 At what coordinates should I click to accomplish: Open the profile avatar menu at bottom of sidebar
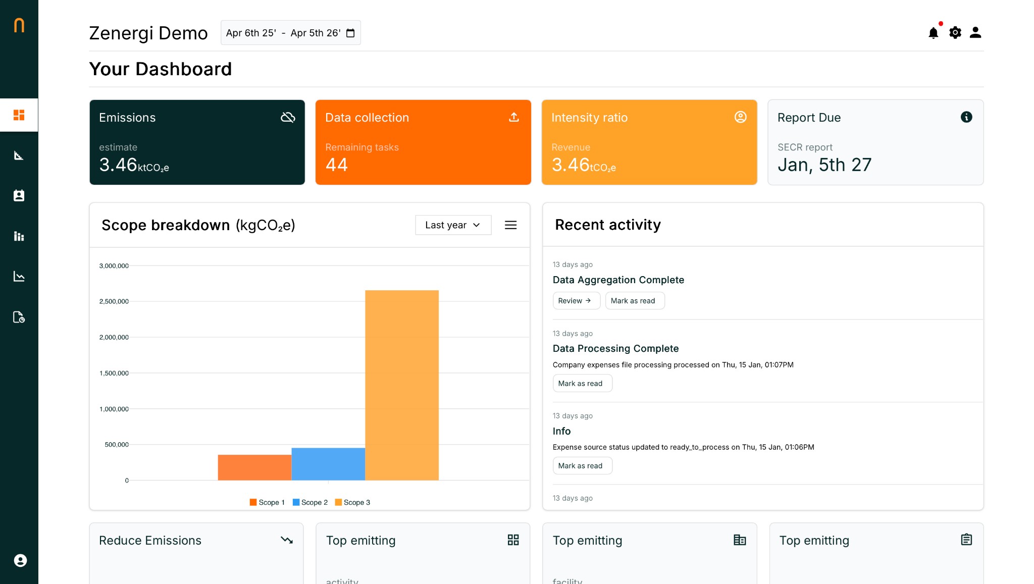point(19,560)
